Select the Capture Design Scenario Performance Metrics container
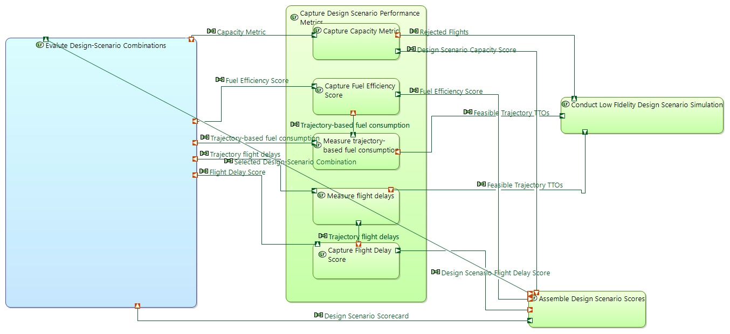730x334 pixels. (x=356, y=154)
